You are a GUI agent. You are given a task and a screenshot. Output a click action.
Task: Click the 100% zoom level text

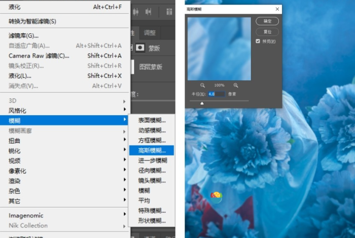[x=219, y=85]
